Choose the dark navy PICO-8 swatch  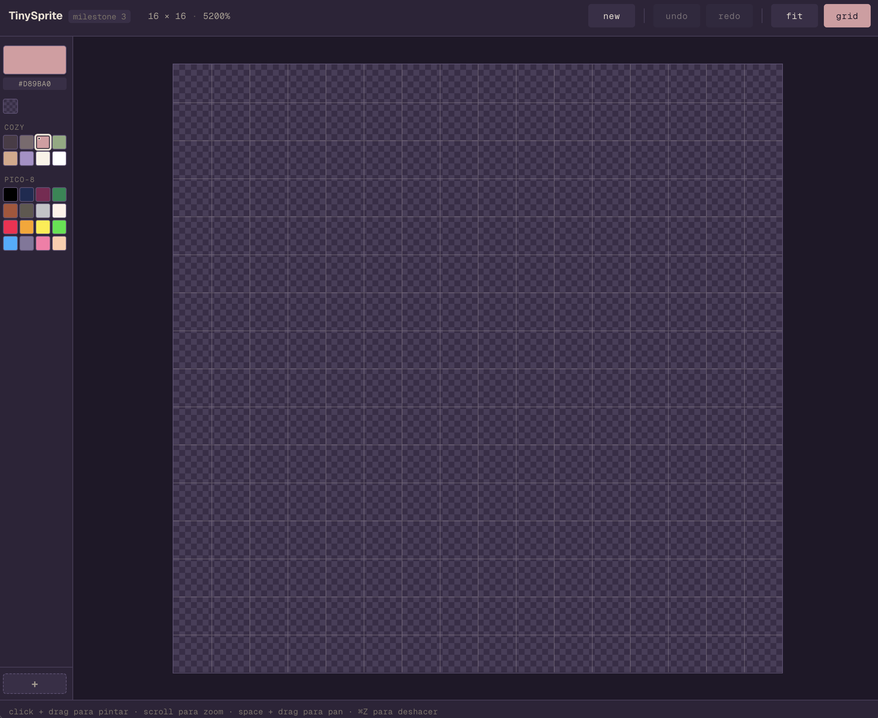[26, 194]
